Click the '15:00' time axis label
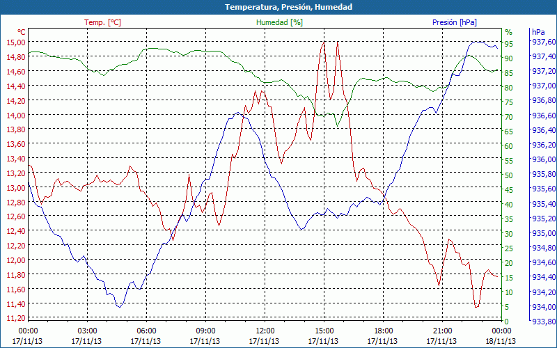The width and height of the screenshot is (557, 348). coord(324,331)
